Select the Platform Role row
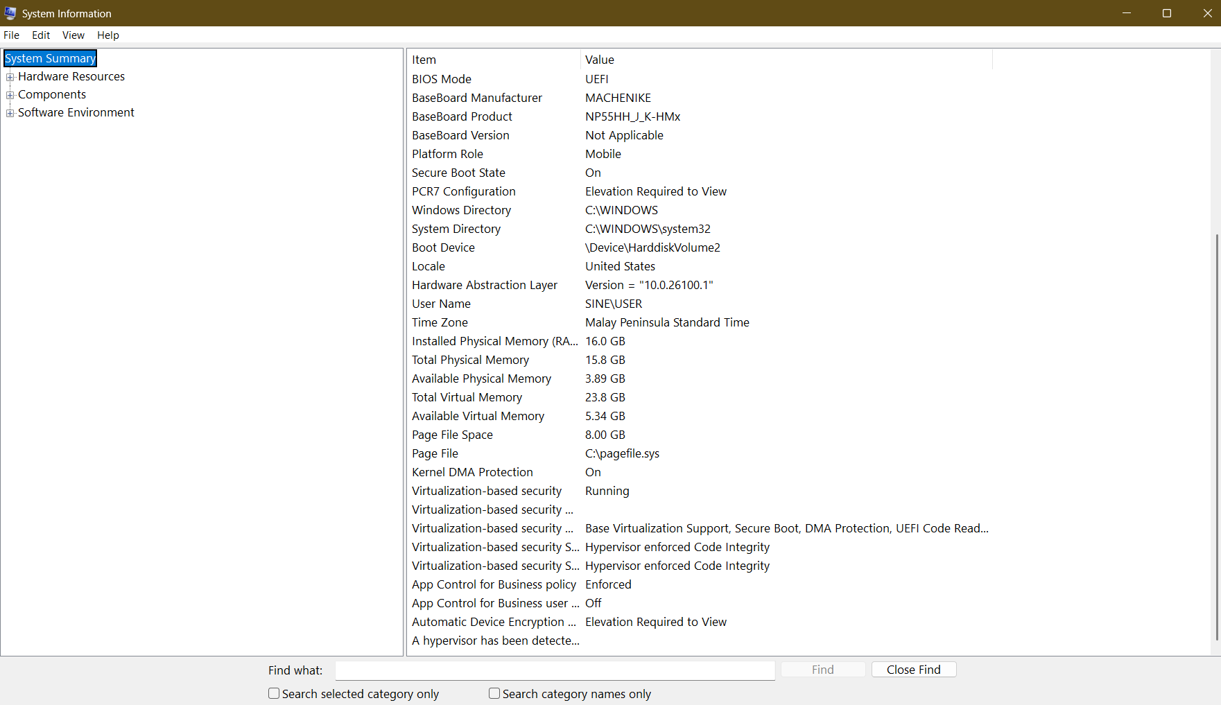The image size is (1221, 705). [700, 154]
